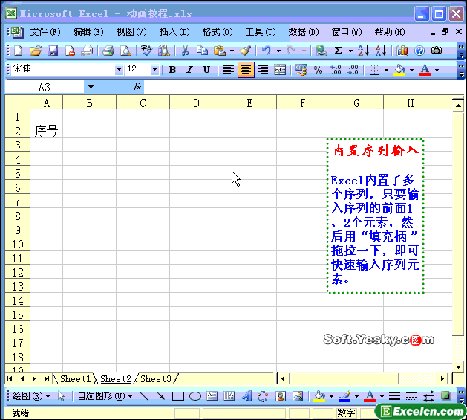This screenshot has height=420, width=467.
Task: Apply Fill Color on formatting toolbar
Action: (399, 70)
